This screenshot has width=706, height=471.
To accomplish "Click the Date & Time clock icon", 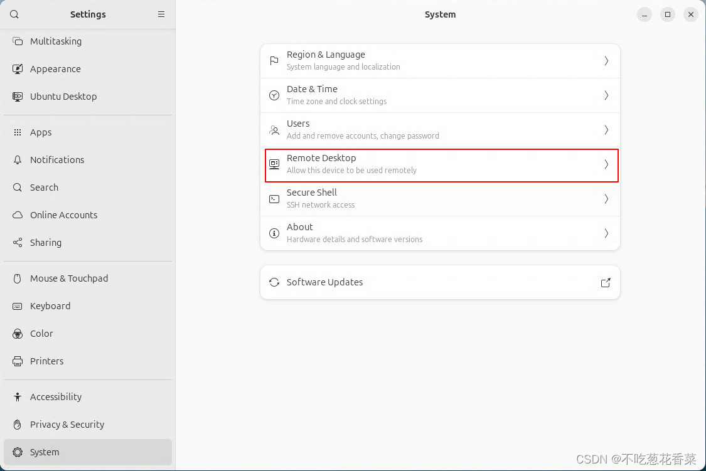I will [274, 95].
